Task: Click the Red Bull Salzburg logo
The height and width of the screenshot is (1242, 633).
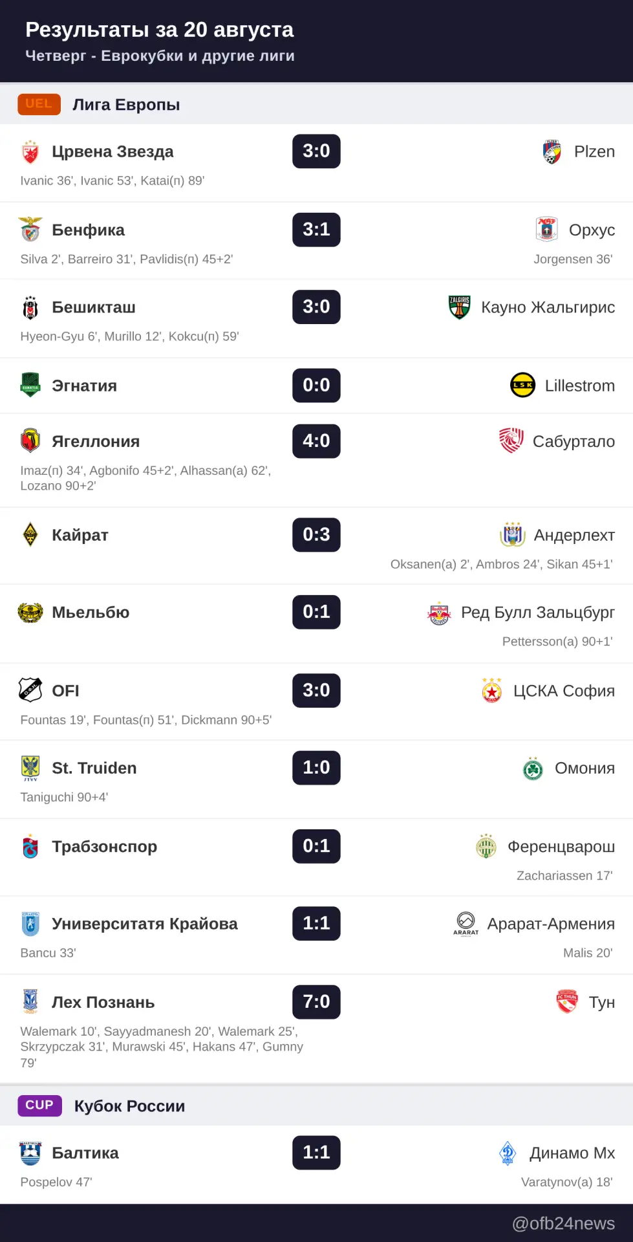Action: click(439, 613)
